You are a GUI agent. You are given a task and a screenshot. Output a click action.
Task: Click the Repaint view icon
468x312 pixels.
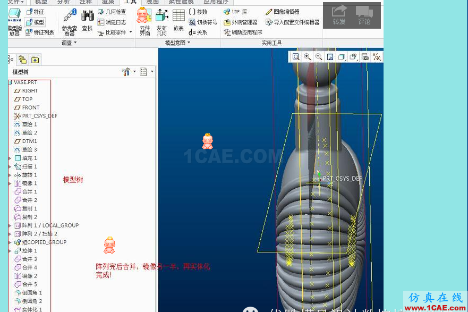point(330,57)
